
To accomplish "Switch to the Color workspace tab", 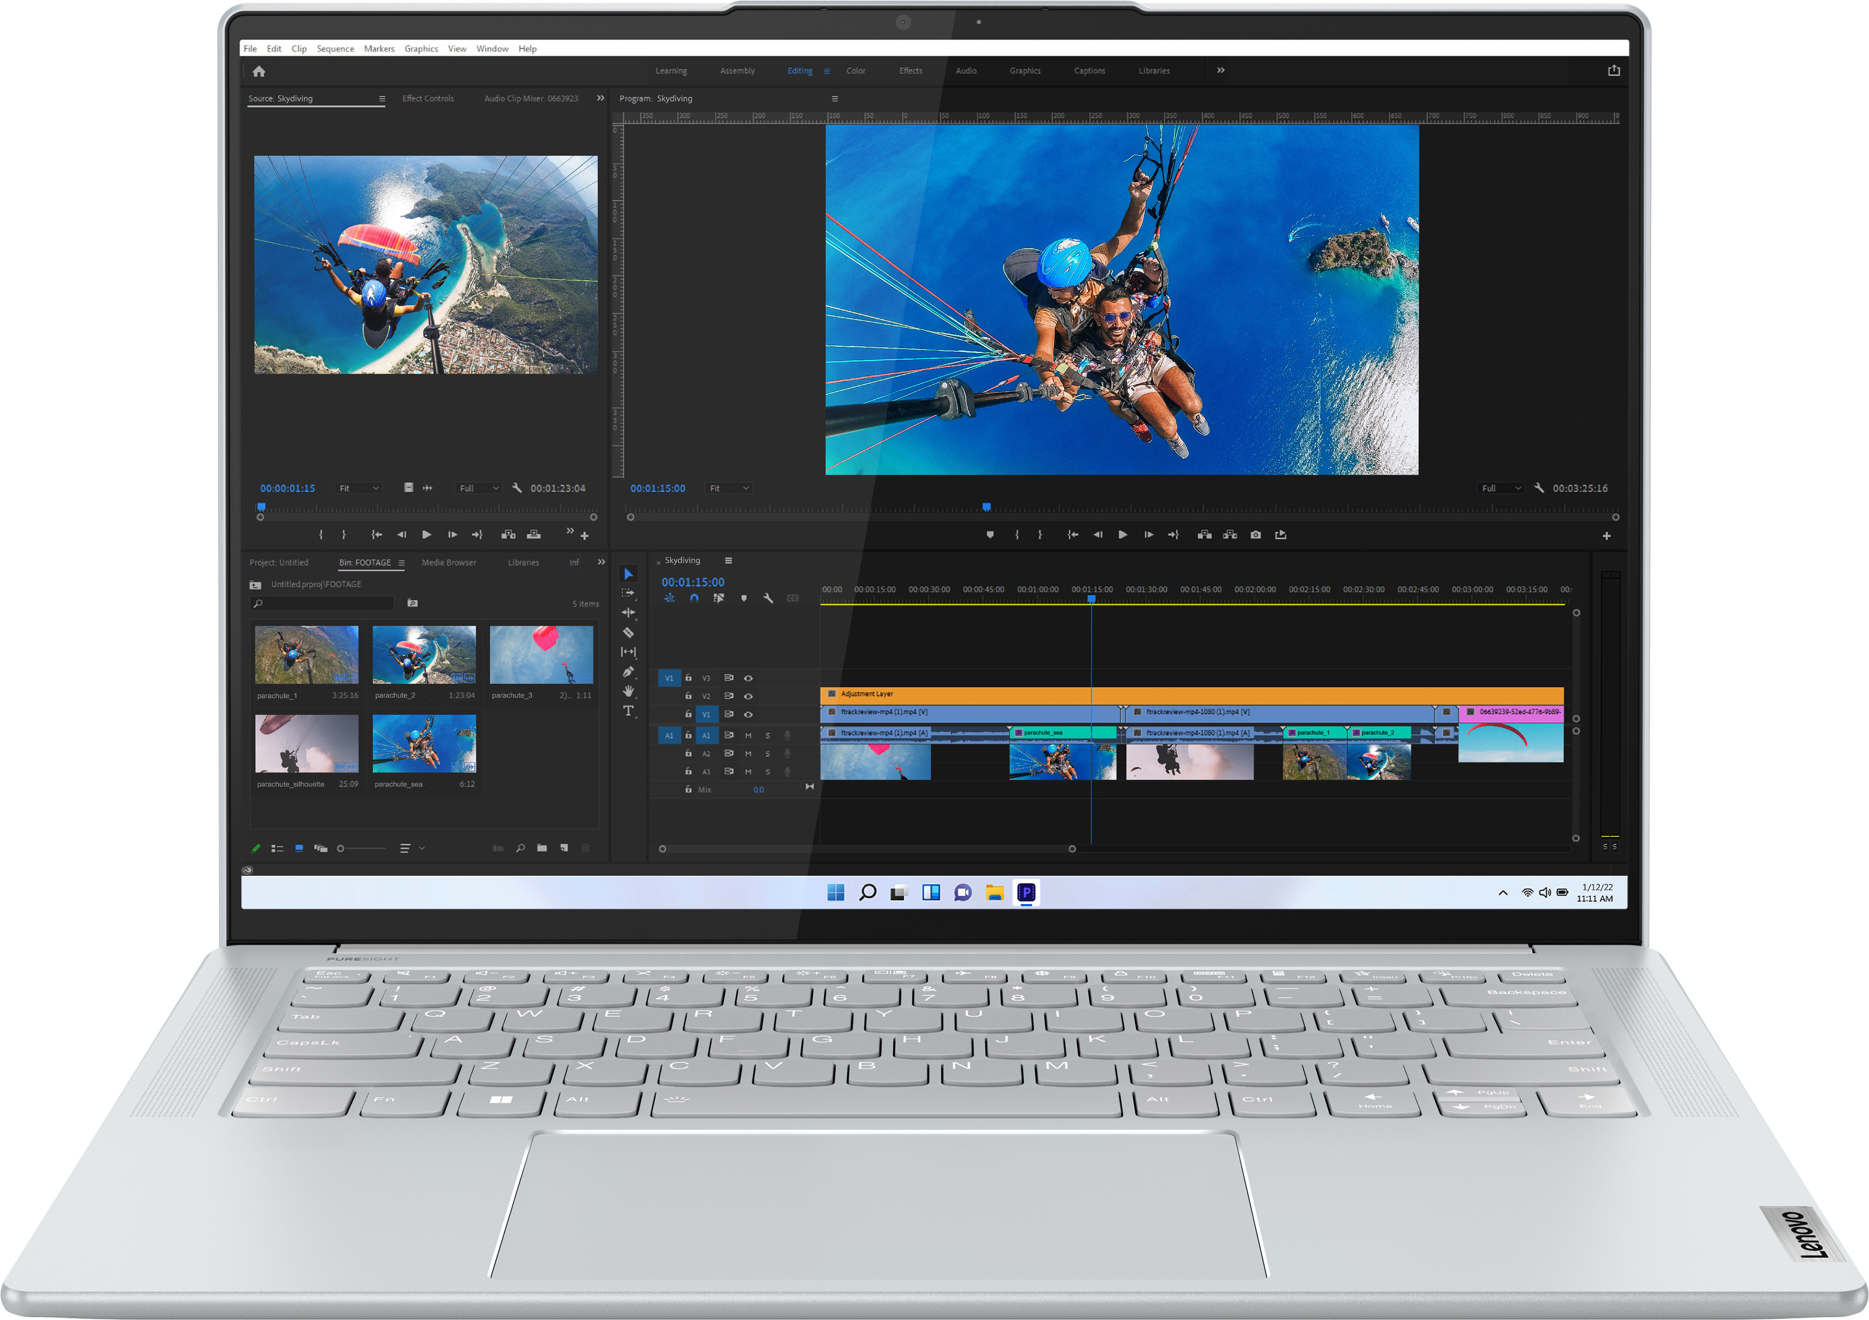I will coord(856,71).
